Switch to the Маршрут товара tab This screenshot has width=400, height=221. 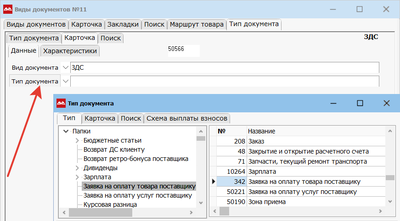point(197,24)
